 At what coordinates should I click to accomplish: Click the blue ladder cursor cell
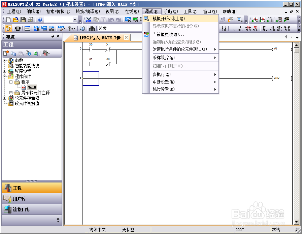pos(91,78)
